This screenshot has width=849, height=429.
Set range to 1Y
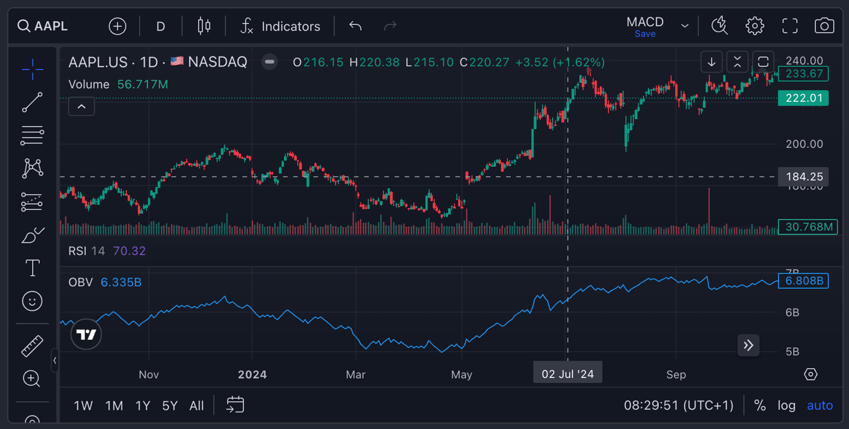(143, 405)
